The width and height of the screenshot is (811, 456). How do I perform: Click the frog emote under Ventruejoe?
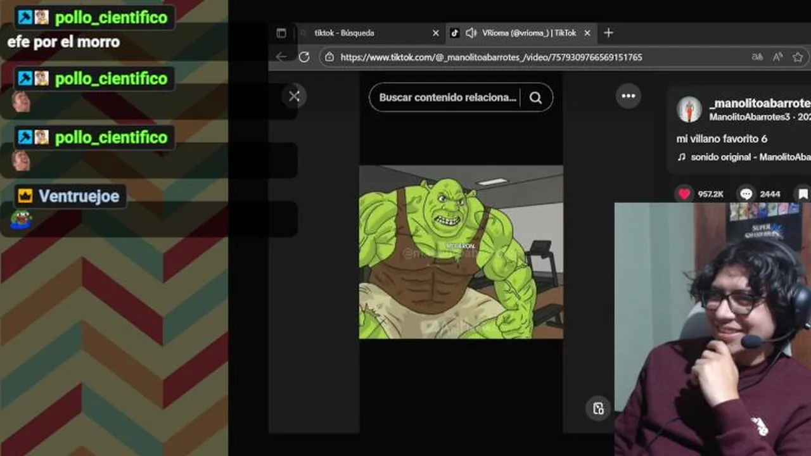point(21,219)
